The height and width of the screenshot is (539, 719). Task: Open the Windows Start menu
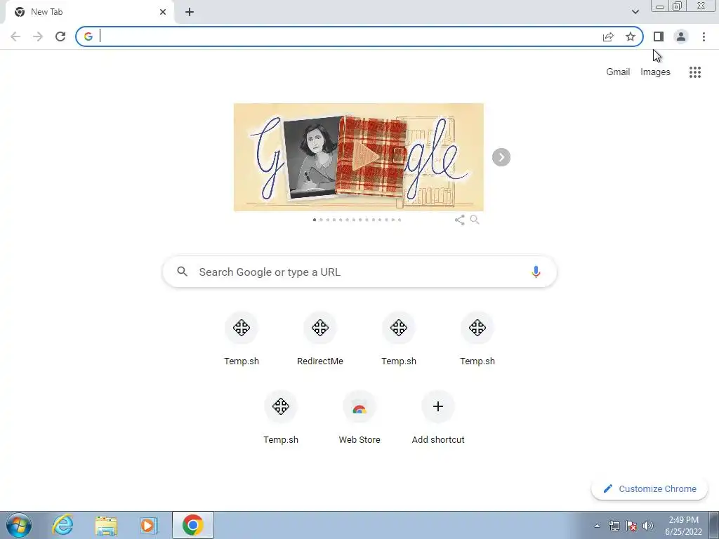[x=19, y=525]
